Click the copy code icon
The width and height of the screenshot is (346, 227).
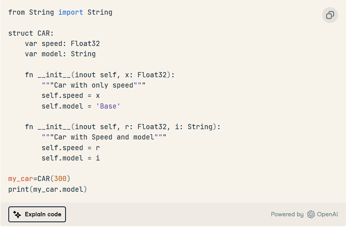(x=330, y=15)
